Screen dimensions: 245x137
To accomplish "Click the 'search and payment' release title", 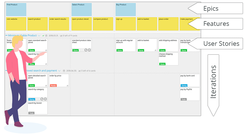I will 41,71.
